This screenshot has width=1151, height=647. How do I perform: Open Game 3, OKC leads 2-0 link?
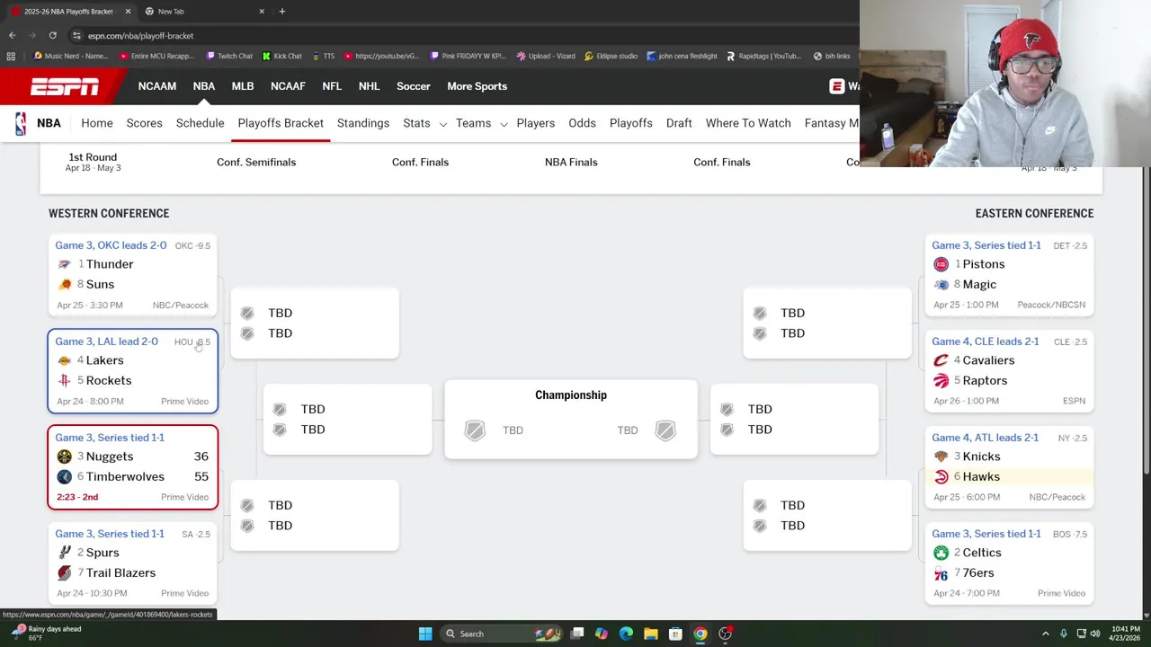111,245
